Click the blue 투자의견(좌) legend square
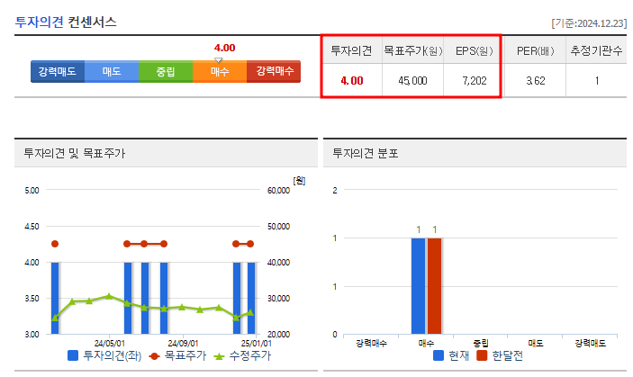Screen dimensions: 633x377 (x=73, y=355)
